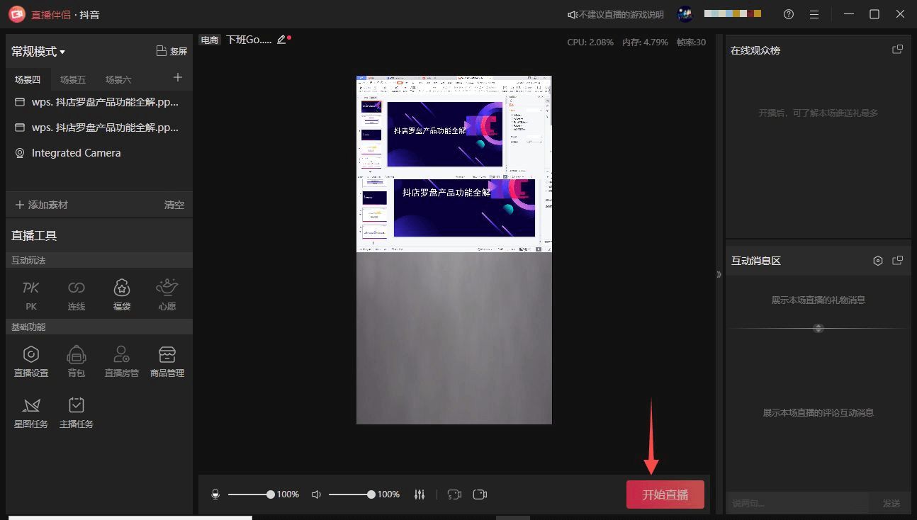The height and width of the screenshot is (520, 917).
Task: Start the live stream with 开始直播
Action: [665, 494]
